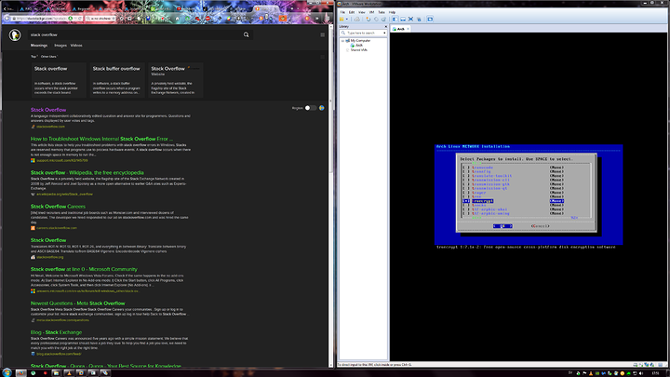This screenshot has height=377, width=670.
Task: Click VMware take snapshot toolbar icon
Action: 368,19
